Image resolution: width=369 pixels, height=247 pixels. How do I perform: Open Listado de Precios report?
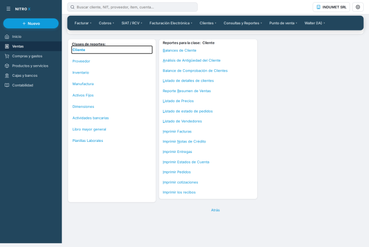178,101
